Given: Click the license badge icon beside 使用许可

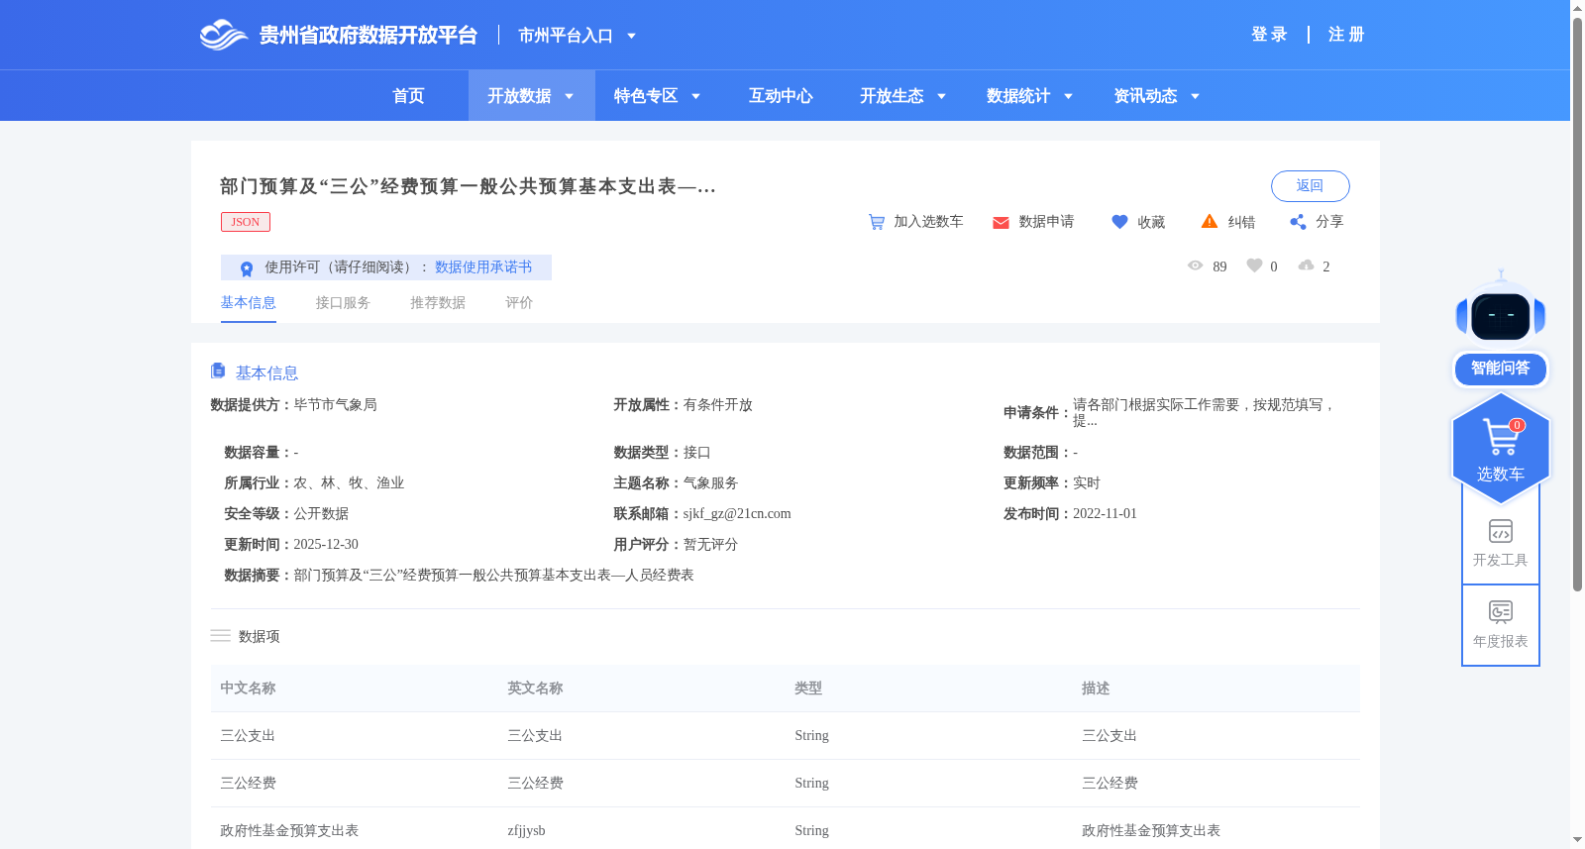Looking at the screenshot, I should tap(247, 268).
